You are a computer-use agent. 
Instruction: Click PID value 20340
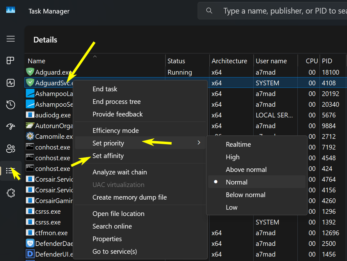click(x=330, y=104)
